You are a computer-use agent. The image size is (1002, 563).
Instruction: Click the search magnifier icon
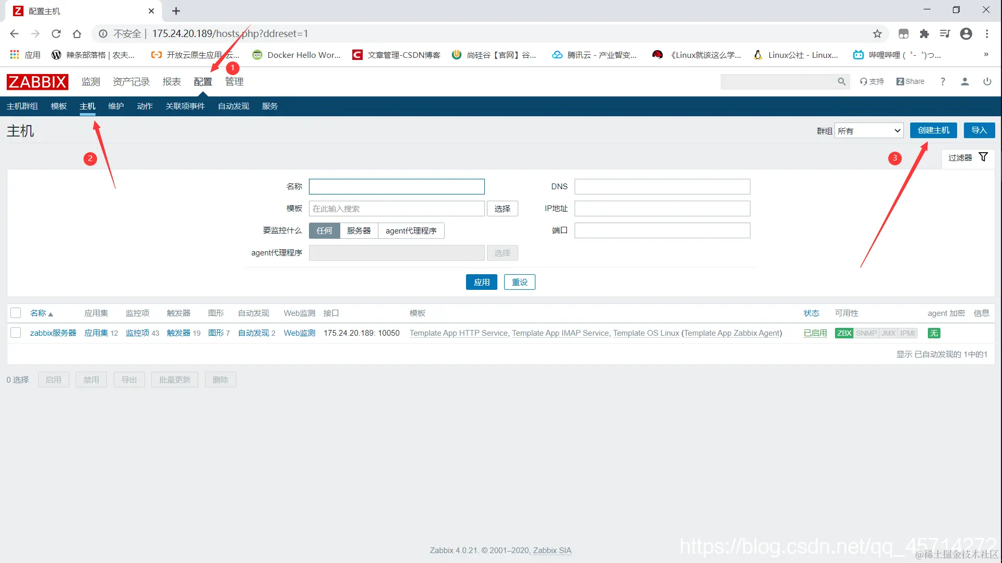841,82
